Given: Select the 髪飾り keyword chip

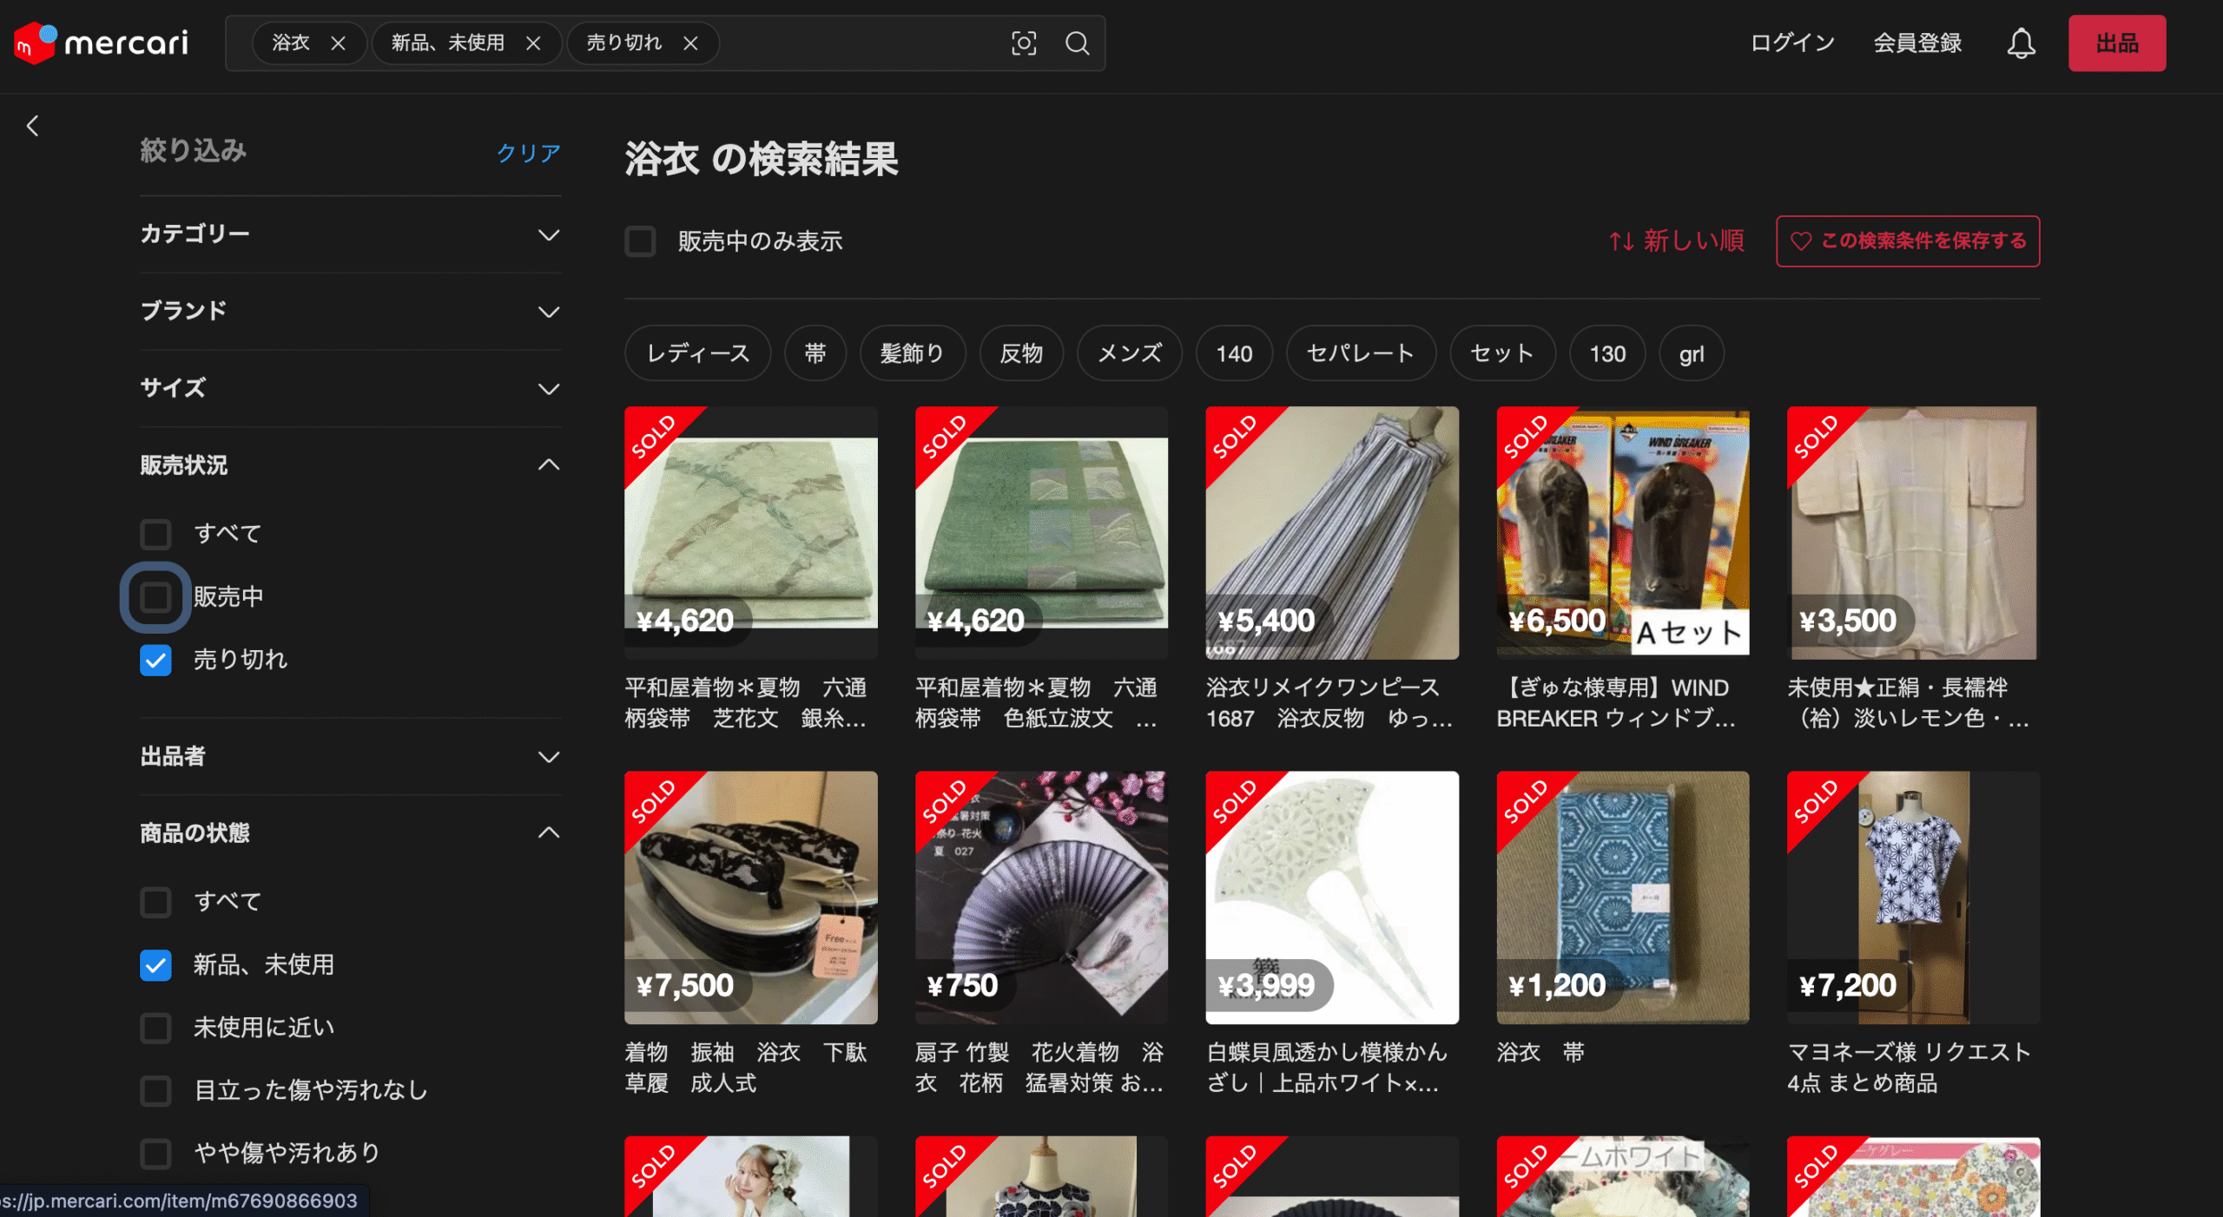Looking at the screenshot, I should tap(912, 353).
